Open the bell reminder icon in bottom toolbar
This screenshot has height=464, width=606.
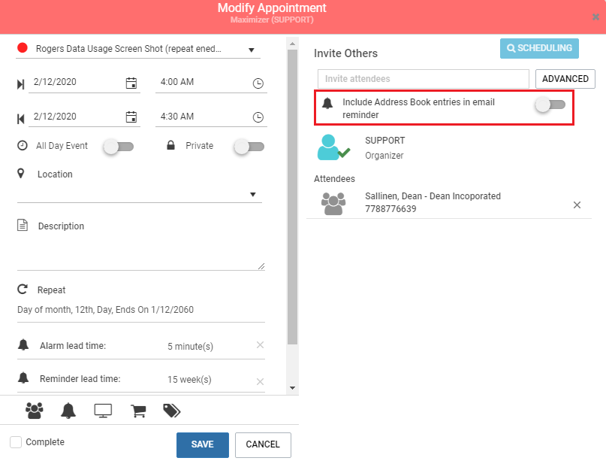[x=68, y=411]
